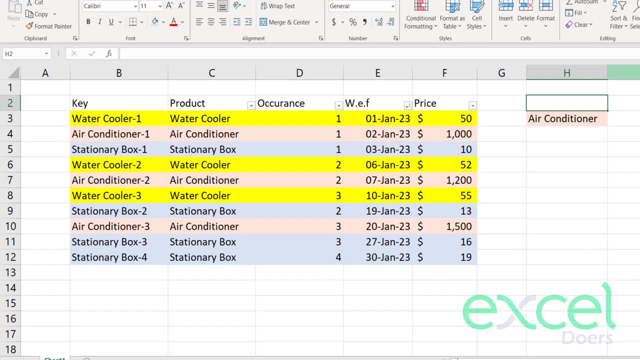Apply Percent Style
This screenshot has height=360, width=640.
353,22
